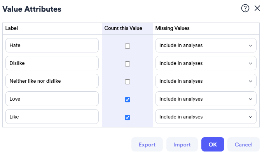The image size is (262, 155).
Task: Click the Import button
Action: 182,144
